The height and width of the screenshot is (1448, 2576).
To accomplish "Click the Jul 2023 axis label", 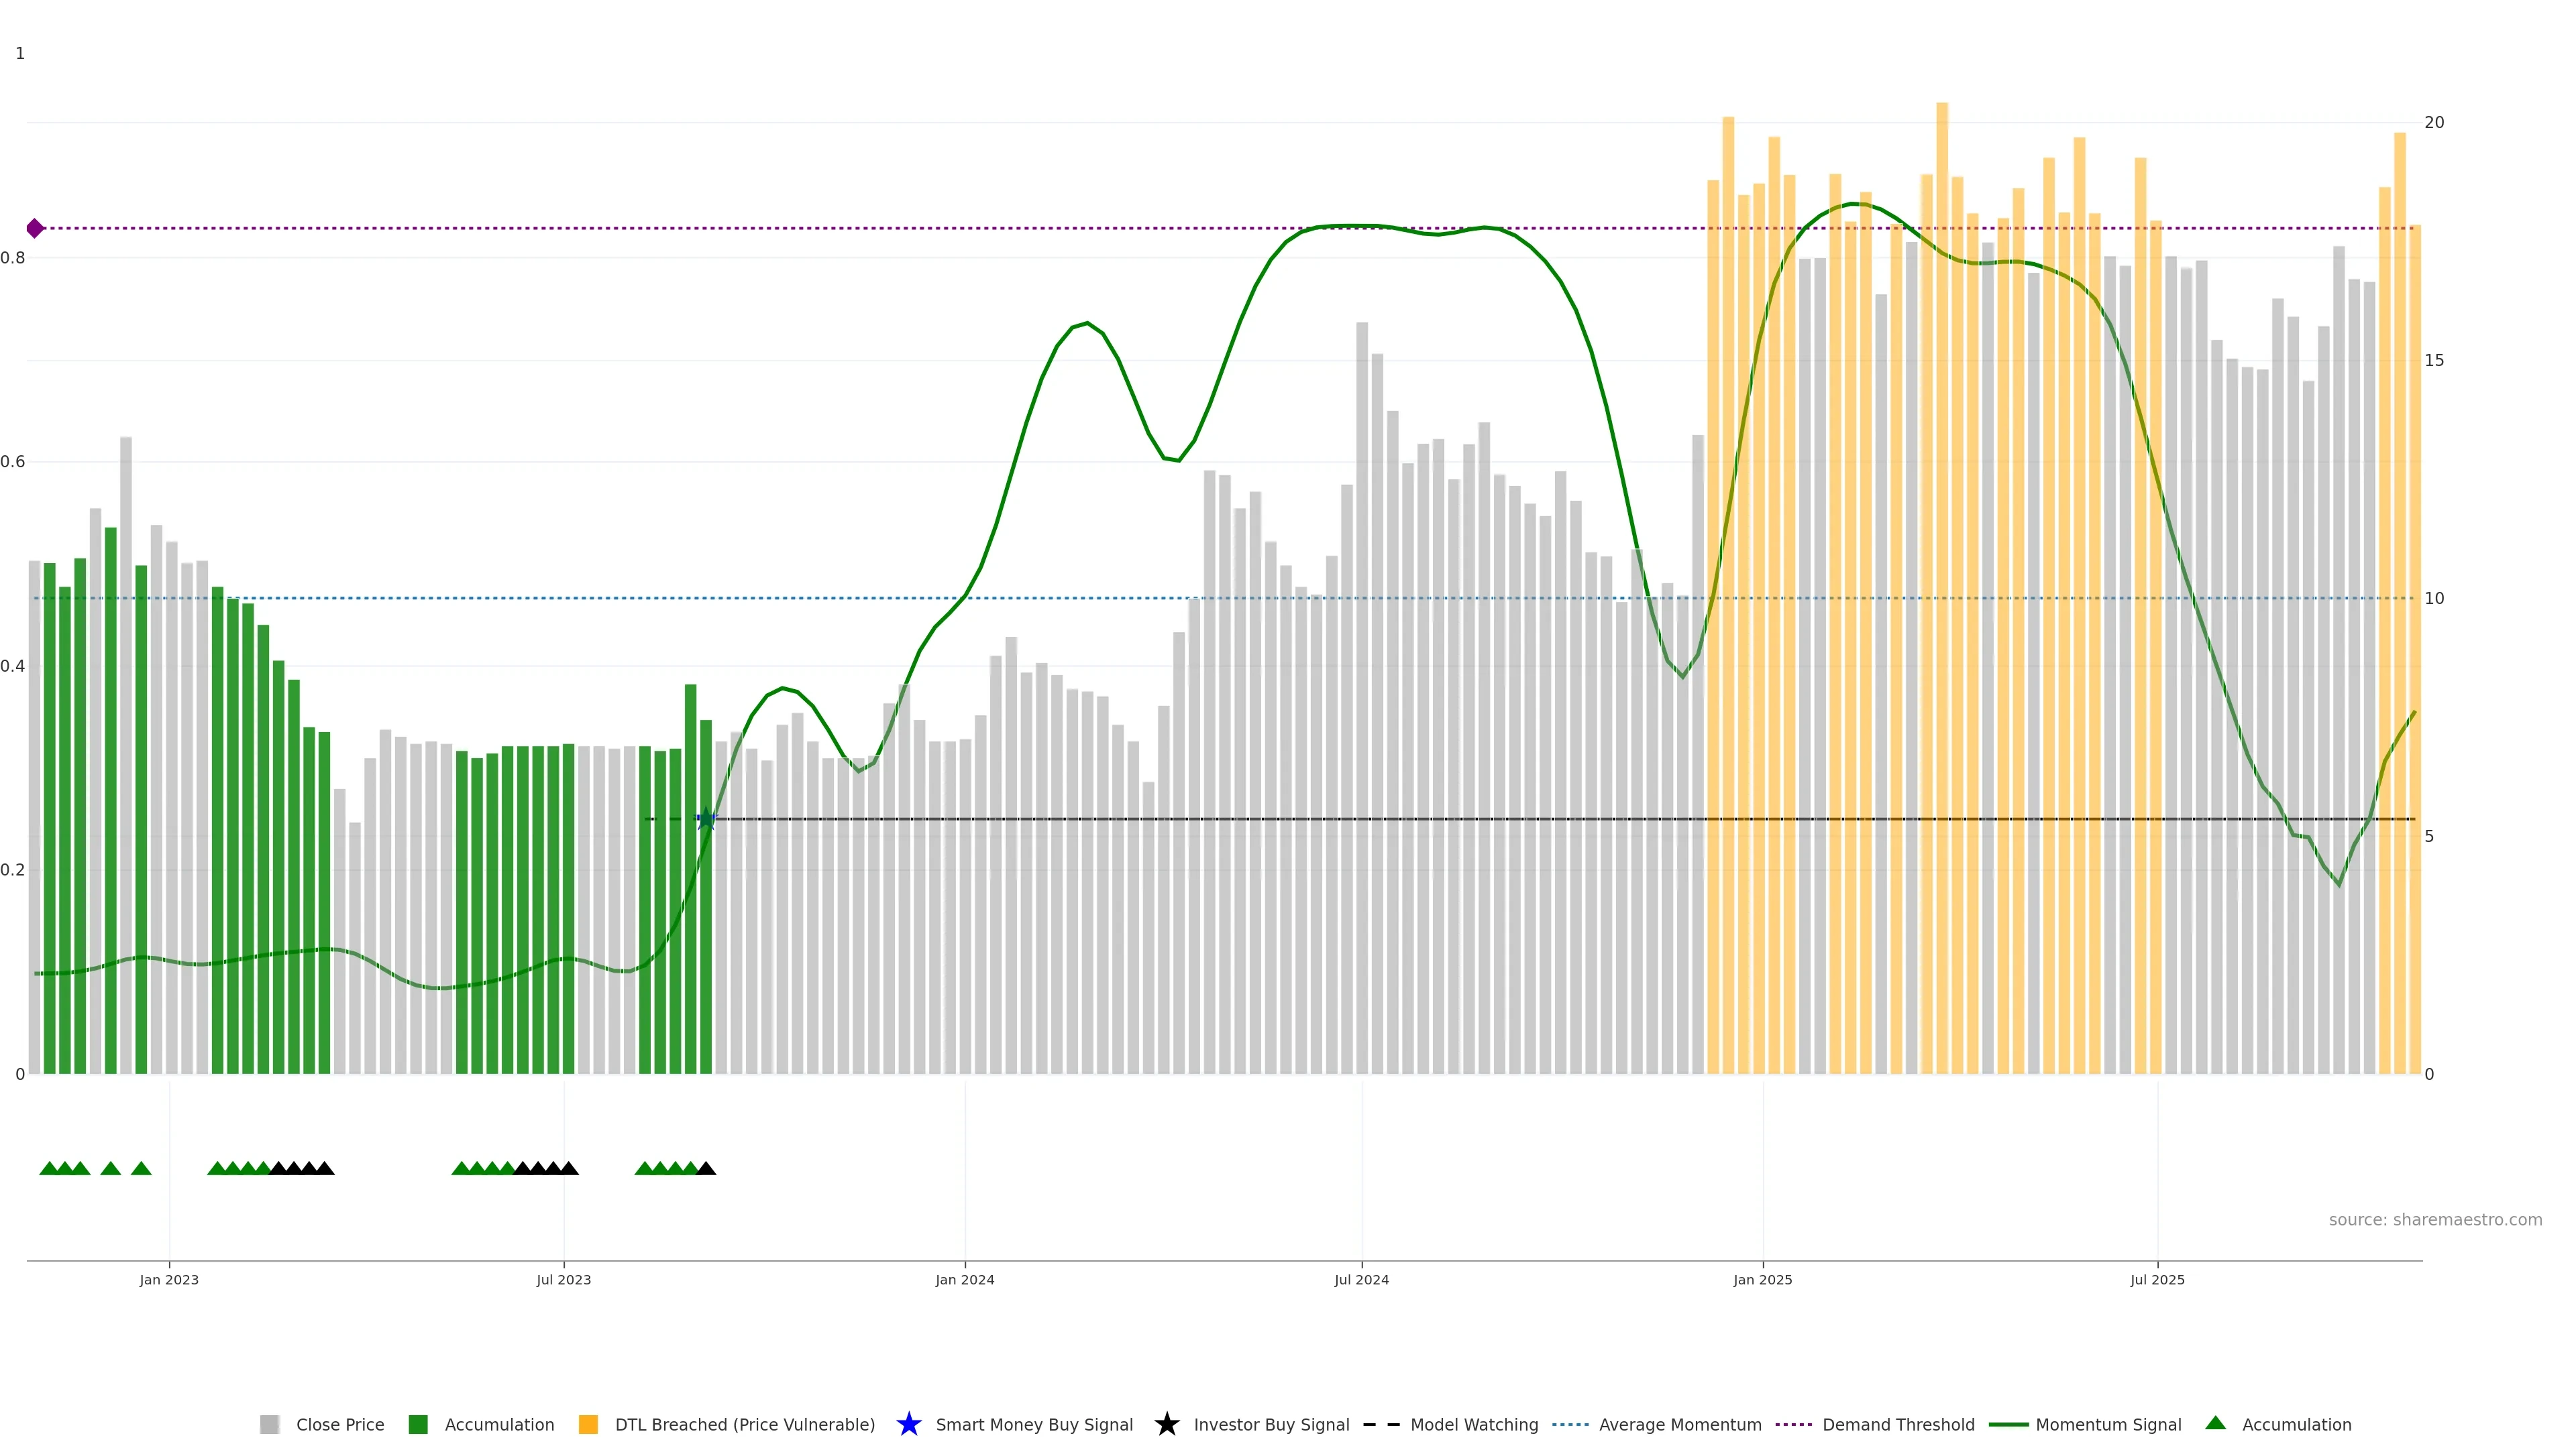I will pos(563,1280).
